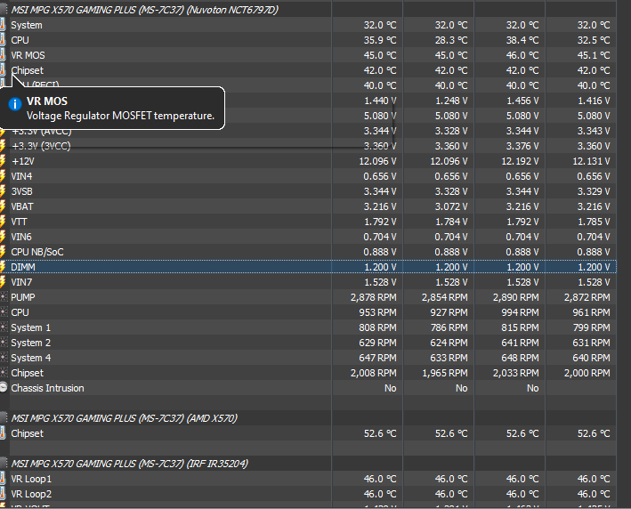Click the lightning bolt icon beside DIMM
Screen dimensions: 631x509
point(3,267)
